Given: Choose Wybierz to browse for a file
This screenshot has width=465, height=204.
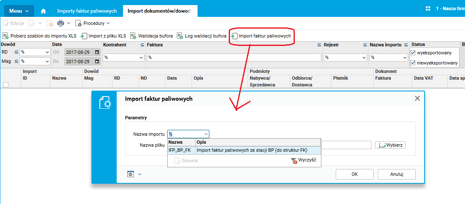Looking at the screenshot, I should [x=390, y=145].
